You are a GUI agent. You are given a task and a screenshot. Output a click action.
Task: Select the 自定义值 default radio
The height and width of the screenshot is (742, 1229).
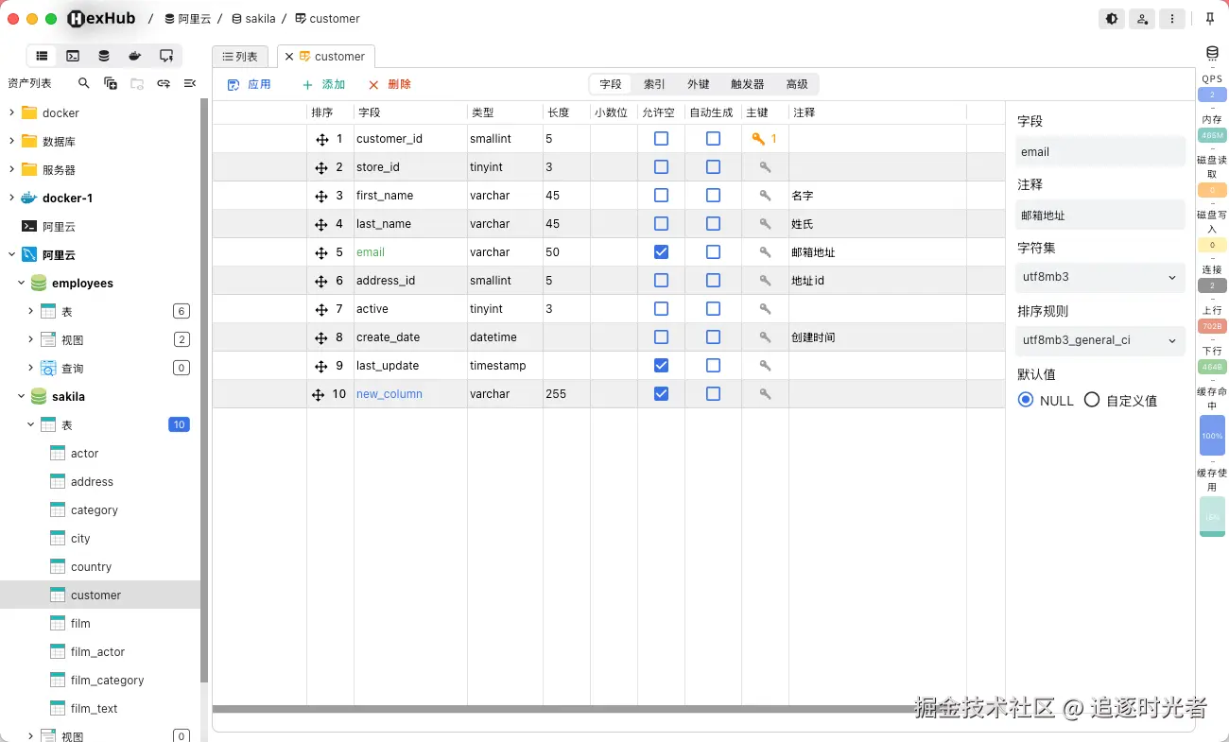pyautogui.click(x=1092, y=400)
